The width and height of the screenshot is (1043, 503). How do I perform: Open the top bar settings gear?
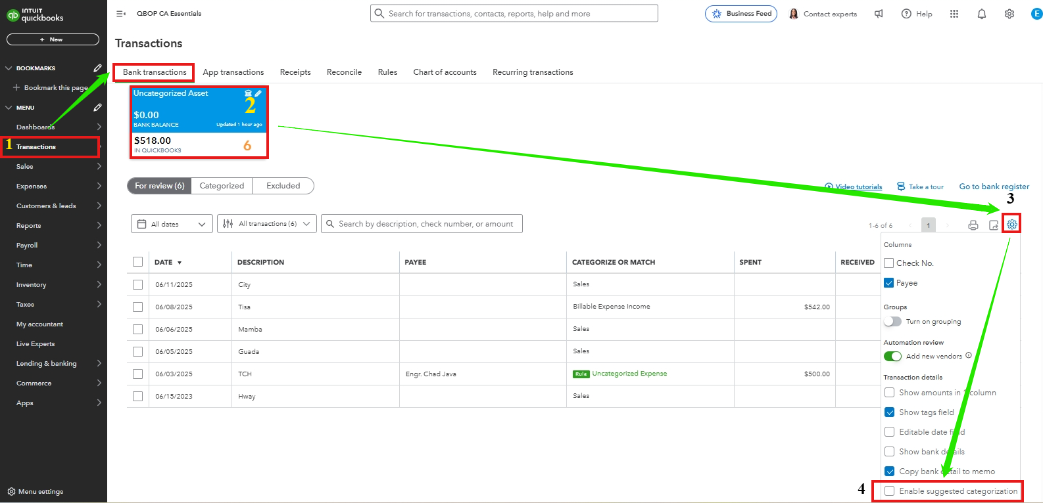[1009, 14]
